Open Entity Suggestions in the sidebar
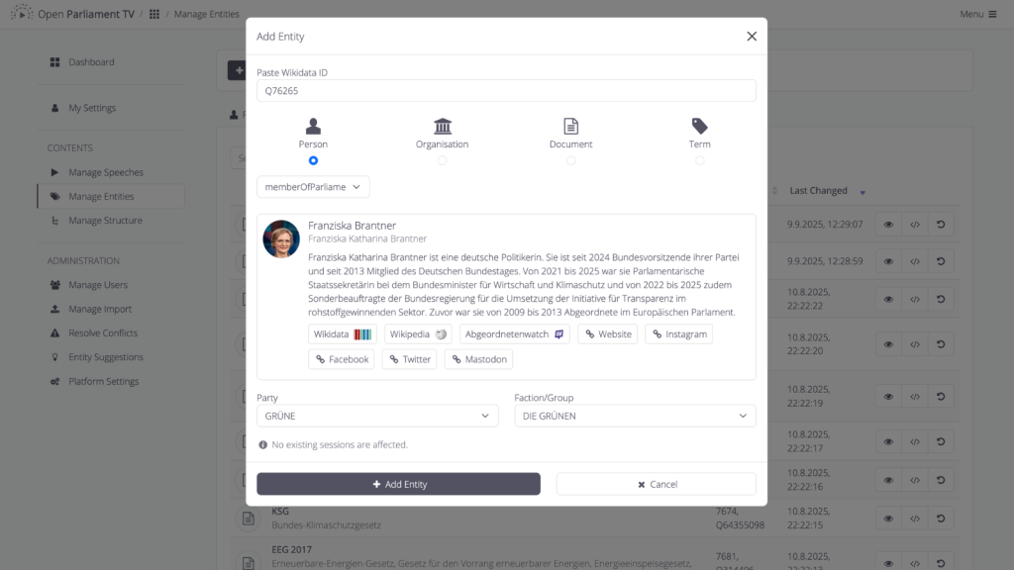The height and width of the screenshot is (570, 1014). pyautogui.click(x=105, y=356)
